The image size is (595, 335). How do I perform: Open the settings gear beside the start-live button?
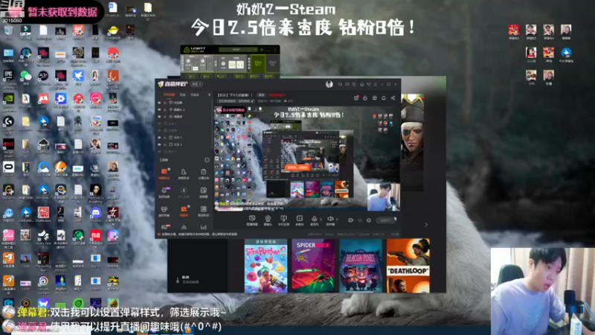[368, 220]
